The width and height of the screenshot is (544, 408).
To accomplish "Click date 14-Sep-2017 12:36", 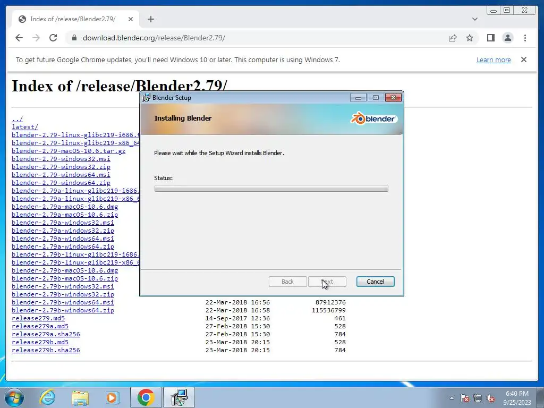I will tap(237, 319).
